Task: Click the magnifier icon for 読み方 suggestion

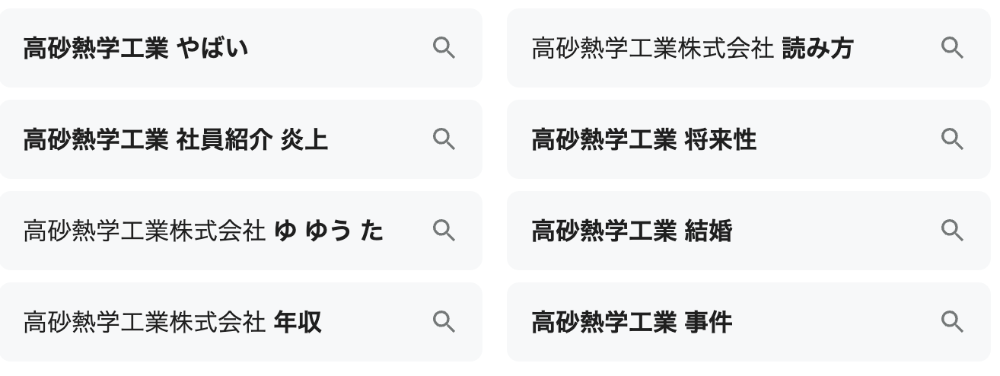Action: [x=952, y=48]
